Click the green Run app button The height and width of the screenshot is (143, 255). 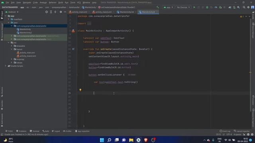tap(194, 7)
